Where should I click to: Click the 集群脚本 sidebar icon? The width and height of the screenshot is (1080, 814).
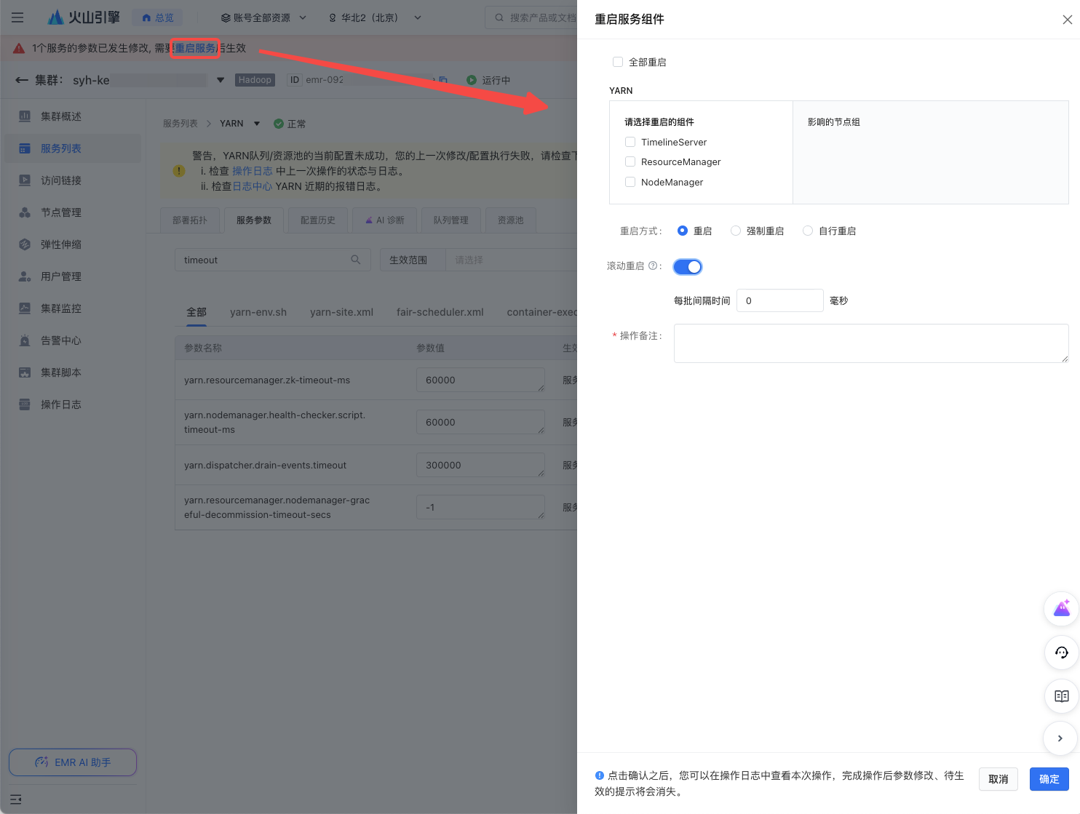[x=25, y=372]
